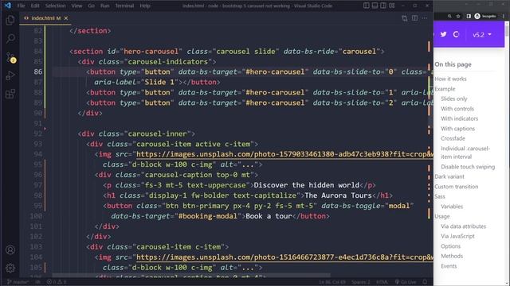Click the VS Code logo in title bar
Screen dimensions: 510x286
point(8,6)
